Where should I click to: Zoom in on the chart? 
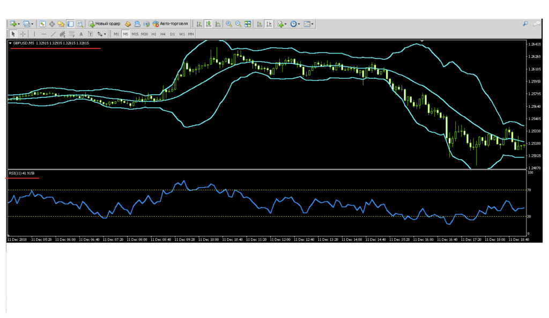[x=229, y=24]
